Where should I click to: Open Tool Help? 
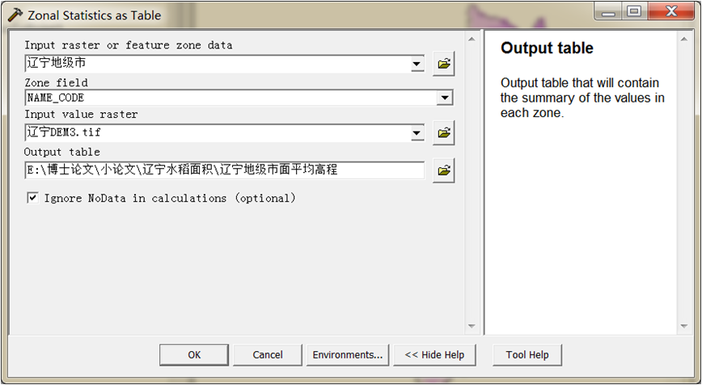pyautogui.click(x=527, y=354)
